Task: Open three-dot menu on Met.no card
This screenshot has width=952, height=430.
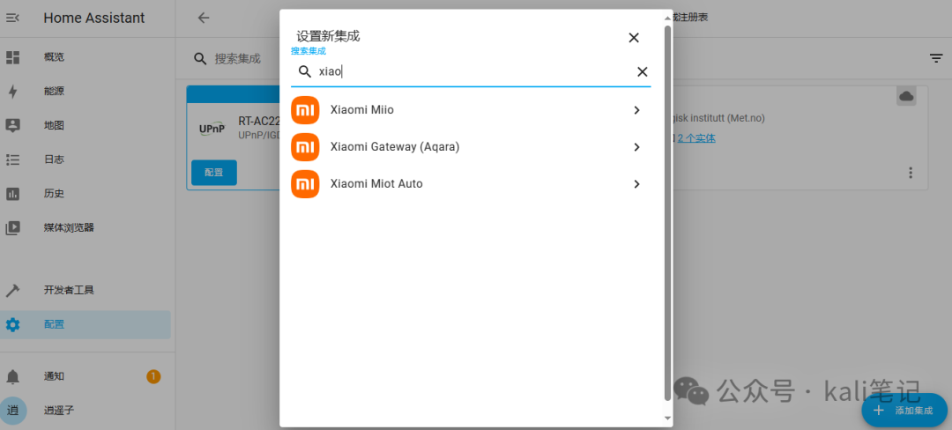Action: (910, 173)
